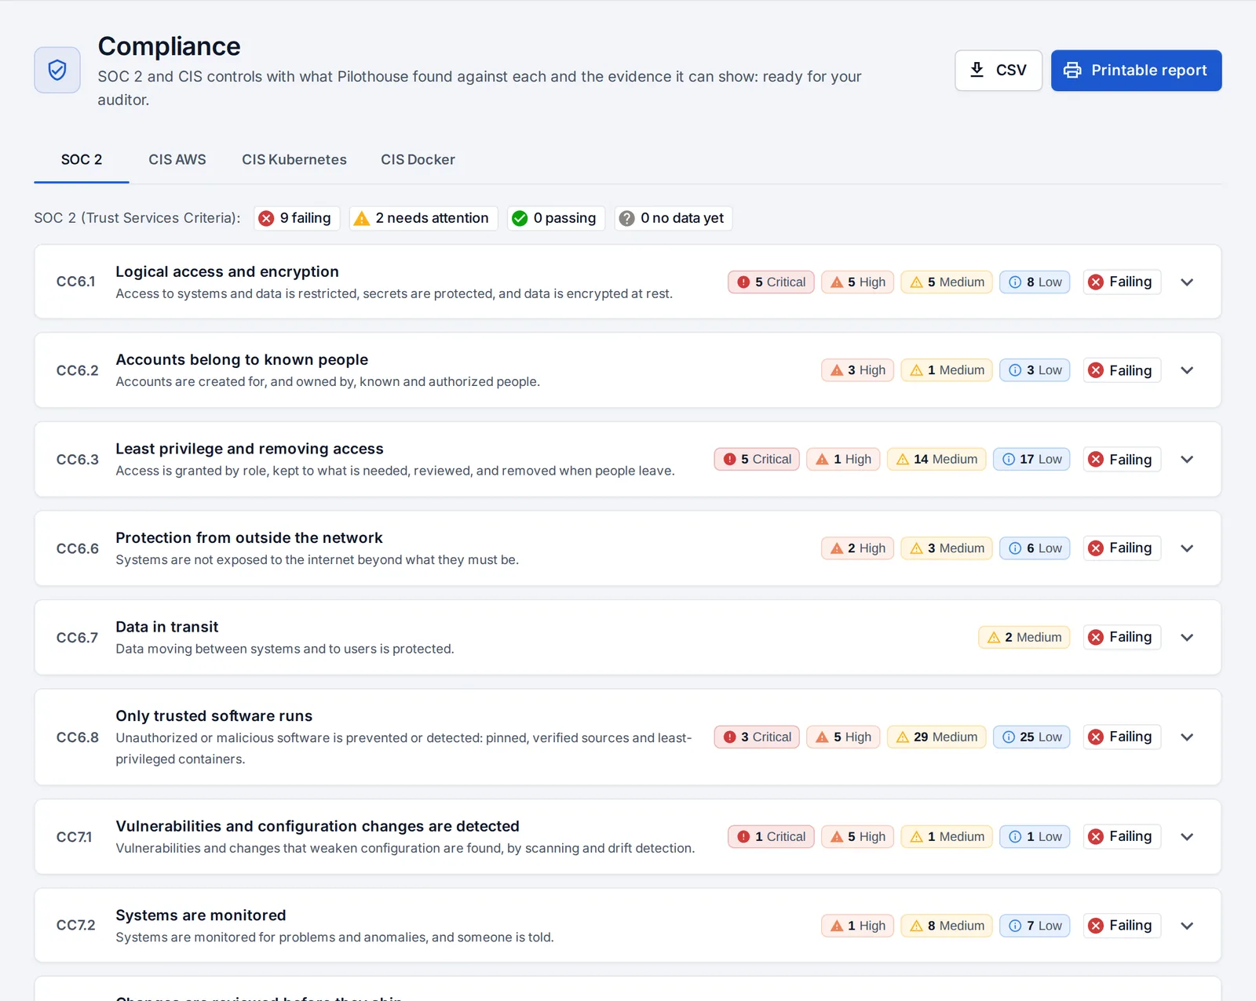The image size is (1256, 1001).
Task: Click the 1 Critical badge in CC7.1
Action: [x=771, y=837]
